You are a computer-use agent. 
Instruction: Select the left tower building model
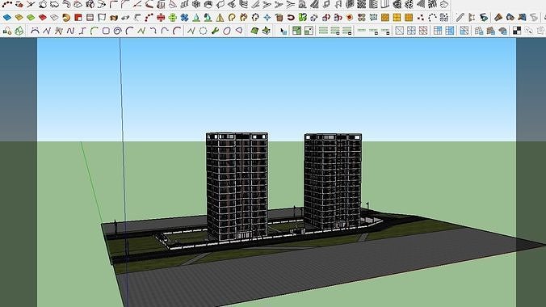pos(237,187)
